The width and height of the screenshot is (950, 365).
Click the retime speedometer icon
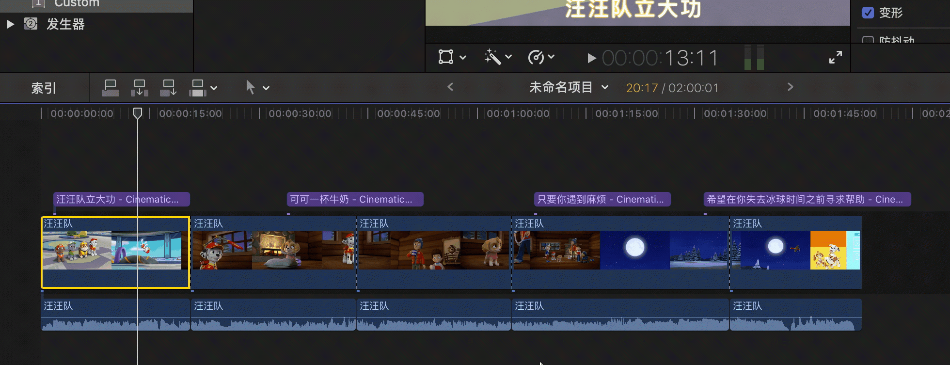[x=536, y=57]
